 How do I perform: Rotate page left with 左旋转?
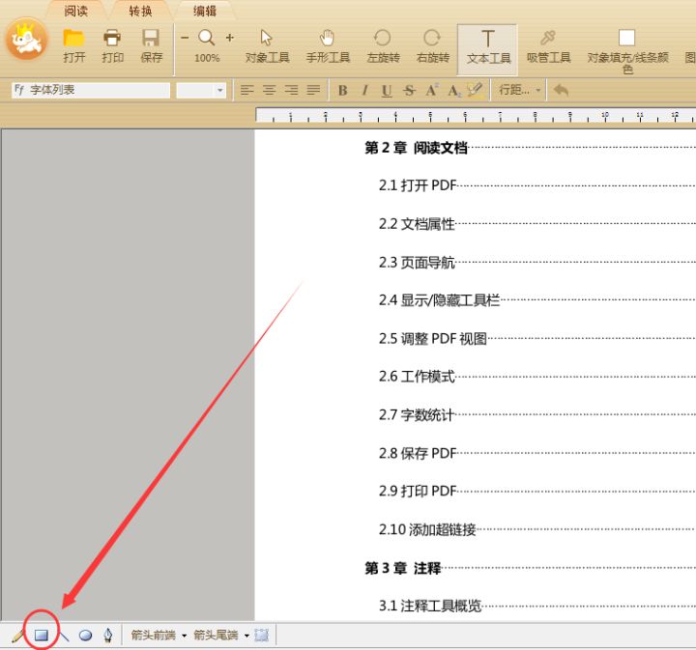383,46
